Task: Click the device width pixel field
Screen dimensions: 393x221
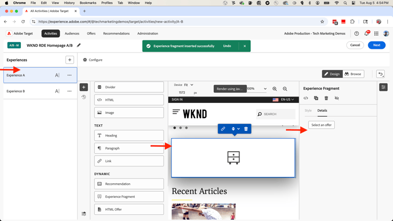Action: (x=182, y=92)
